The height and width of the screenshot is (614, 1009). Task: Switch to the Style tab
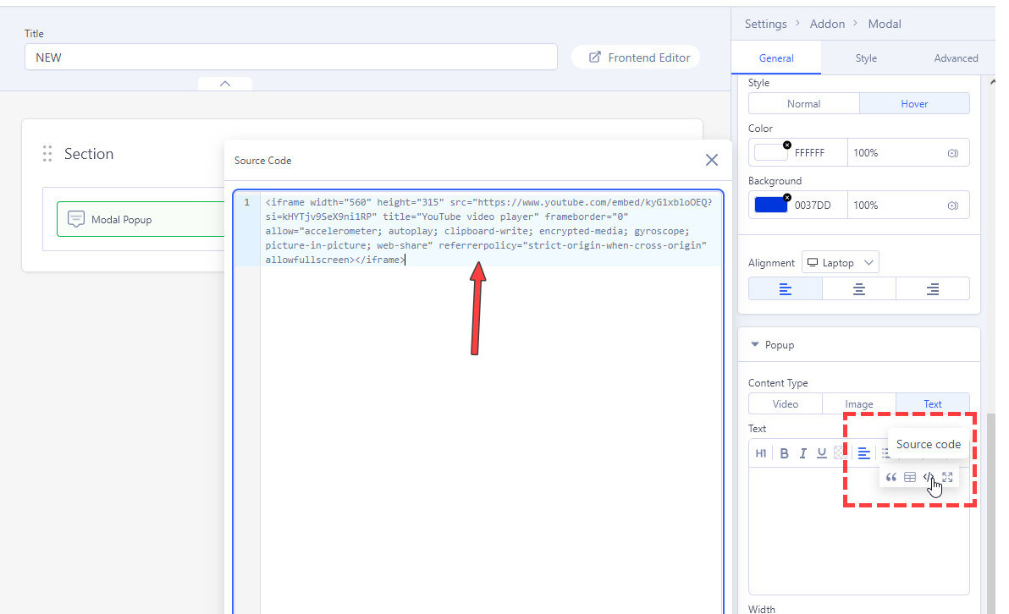click(866, 58)
